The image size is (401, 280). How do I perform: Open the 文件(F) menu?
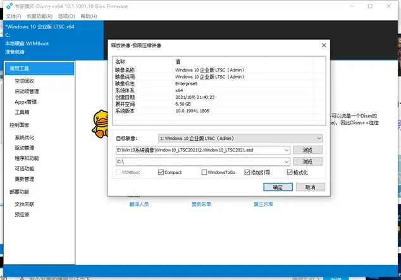(13, 16)
